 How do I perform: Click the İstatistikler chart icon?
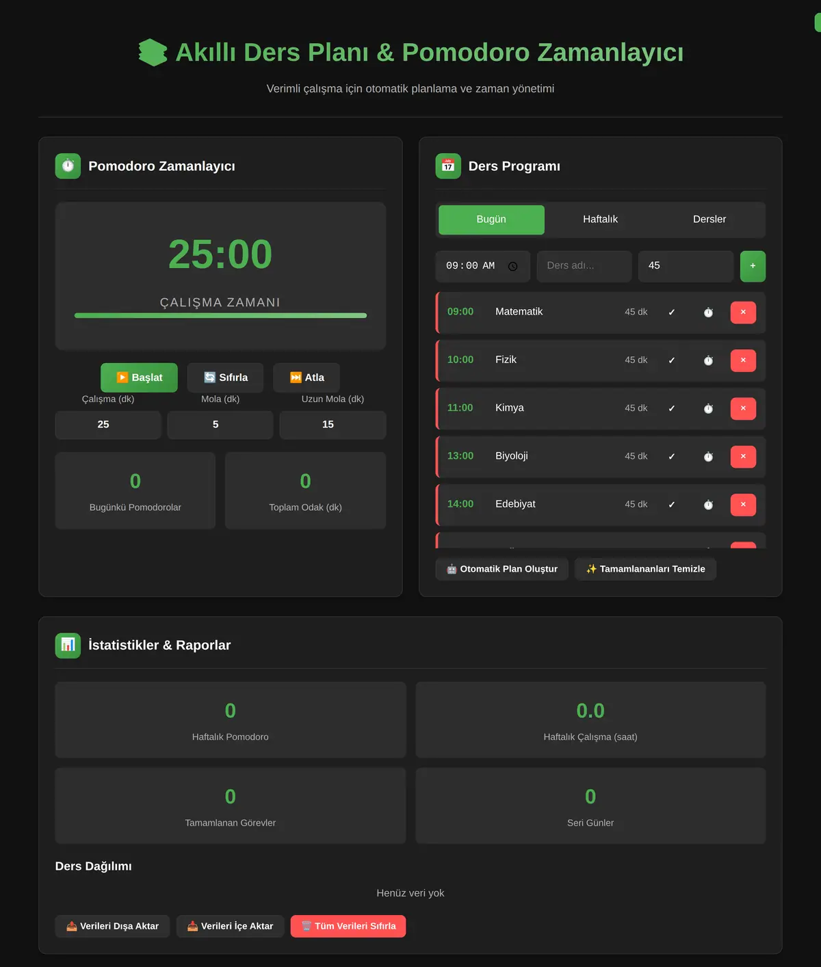pyautogui.click(x=68, y=645)
